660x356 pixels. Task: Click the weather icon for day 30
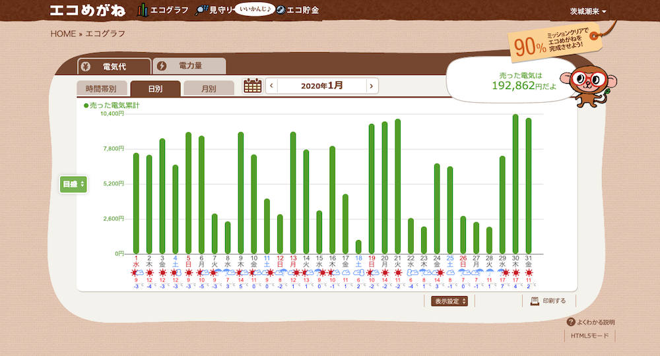[x=515, y=272]
